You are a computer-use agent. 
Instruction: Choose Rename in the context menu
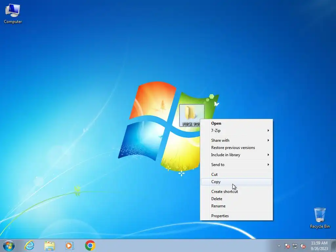pyautogui.click(x=236, y=206)
